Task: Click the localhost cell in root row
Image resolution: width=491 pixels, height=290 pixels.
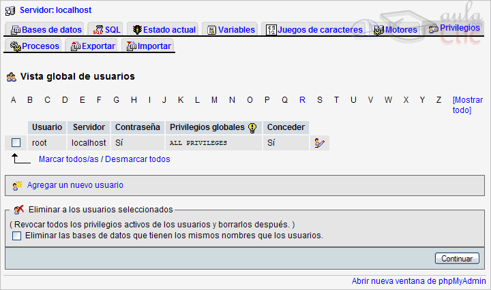Action: click(x=89, y=143)
